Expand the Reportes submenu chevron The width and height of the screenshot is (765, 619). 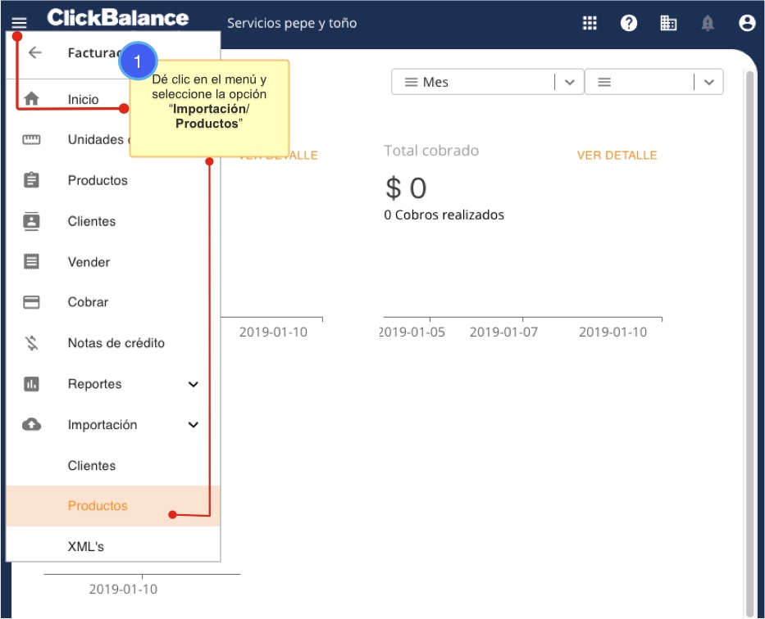coord(194,384)
